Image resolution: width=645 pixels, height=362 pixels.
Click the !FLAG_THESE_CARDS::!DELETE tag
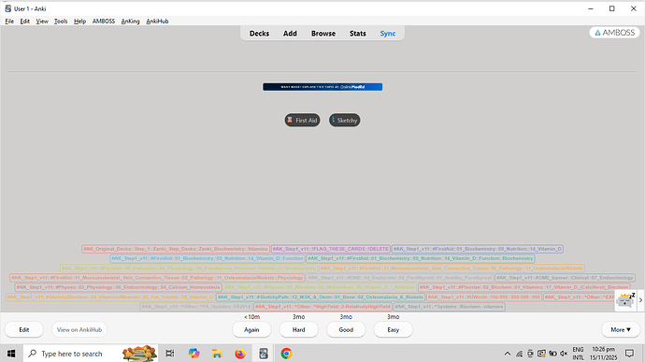point(331,249)
